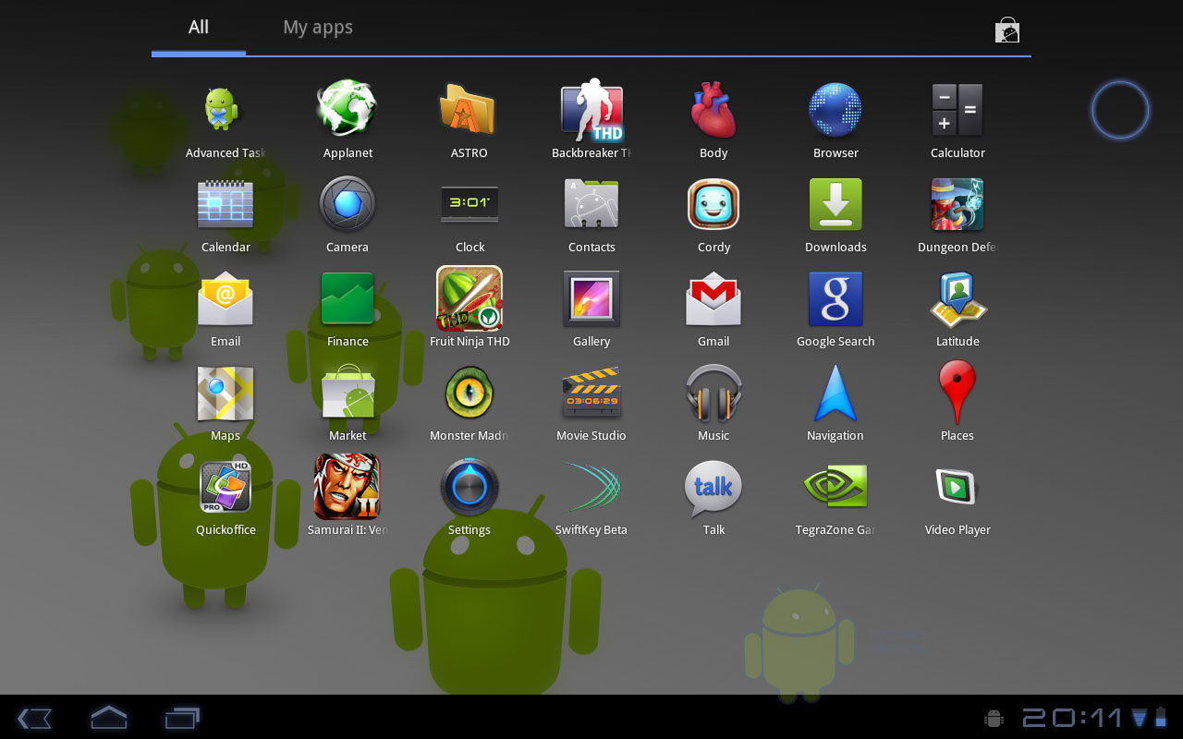Viewport: 1183px width, 739px height.
Task: Open the Maps app
Action: point(226,394)
